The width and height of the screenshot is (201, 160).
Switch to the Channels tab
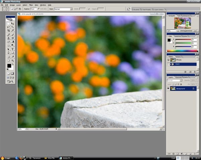tap(178, 77)
